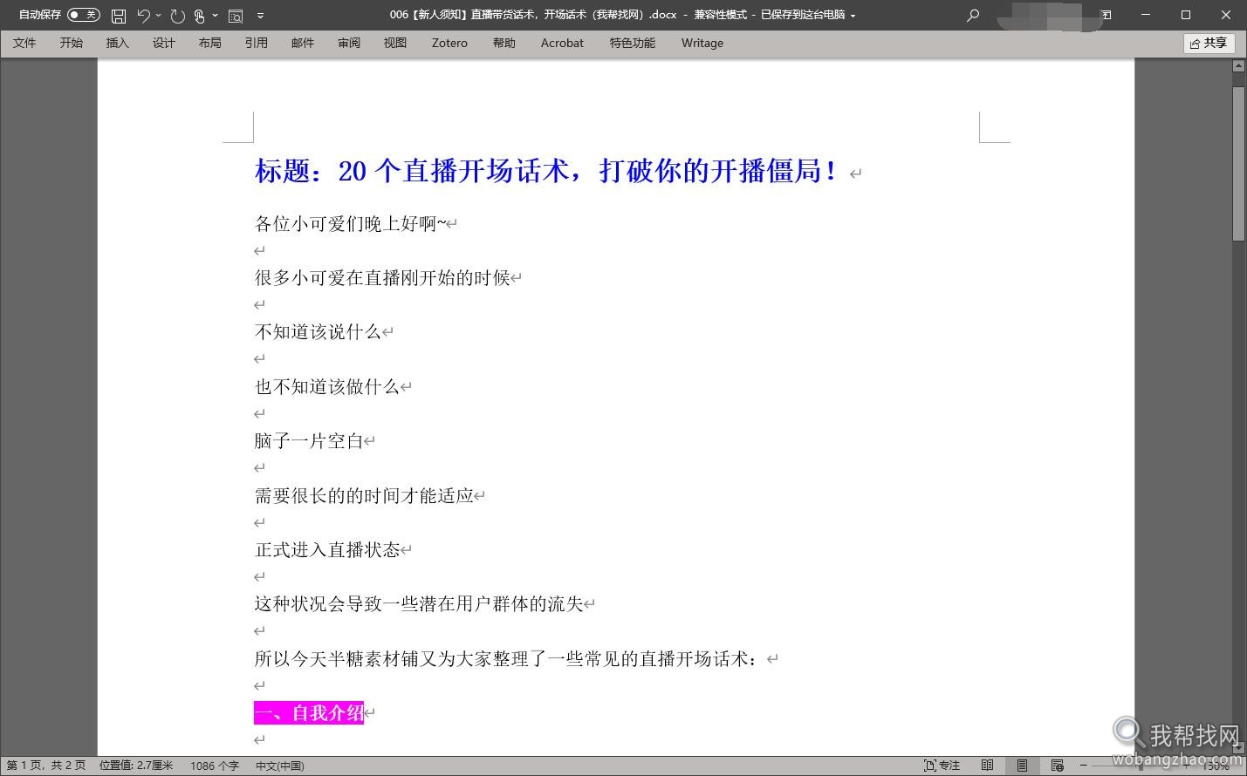Open the Zotero tab
The image size is (1247, 776).
(x=449, y=43)
